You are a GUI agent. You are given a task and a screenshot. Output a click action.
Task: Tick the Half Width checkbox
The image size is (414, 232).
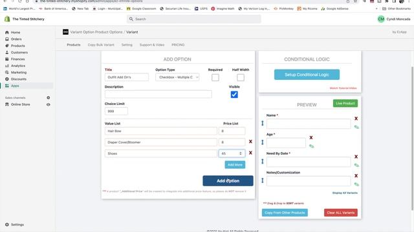241,77
